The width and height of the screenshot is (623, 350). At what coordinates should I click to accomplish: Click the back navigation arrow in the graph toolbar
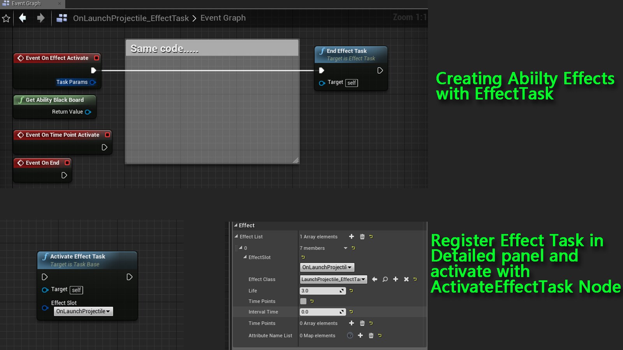pyautogui.click(x=22, y=18)
